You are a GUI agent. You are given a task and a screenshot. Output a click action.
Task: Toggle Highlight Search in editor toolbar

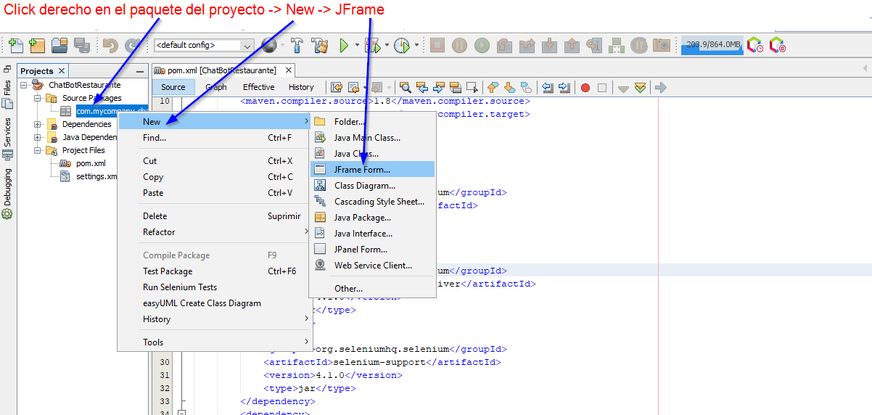coord(456,87)
